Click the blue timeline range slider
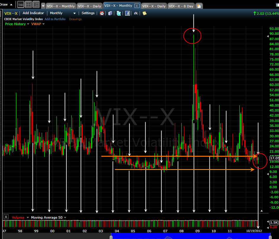The height and width of the screenshot is (239, 279). (x=190, y=236)
